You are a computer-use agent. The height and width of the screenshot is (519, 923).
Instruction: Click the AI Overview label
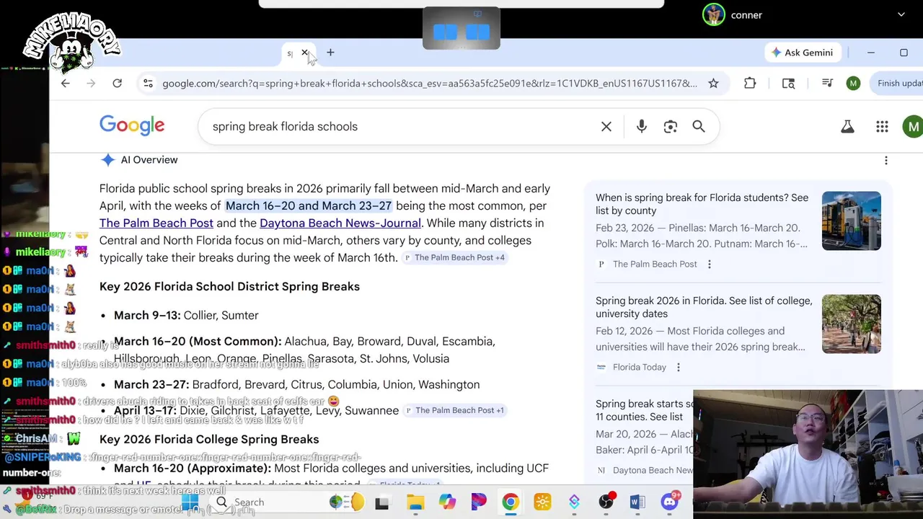tap(149, 160)
